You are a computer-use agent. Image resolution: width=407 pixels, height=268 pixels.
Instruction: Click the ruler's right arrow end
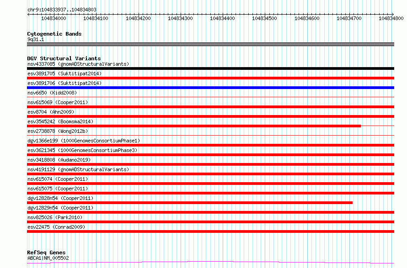coord(393,14)
